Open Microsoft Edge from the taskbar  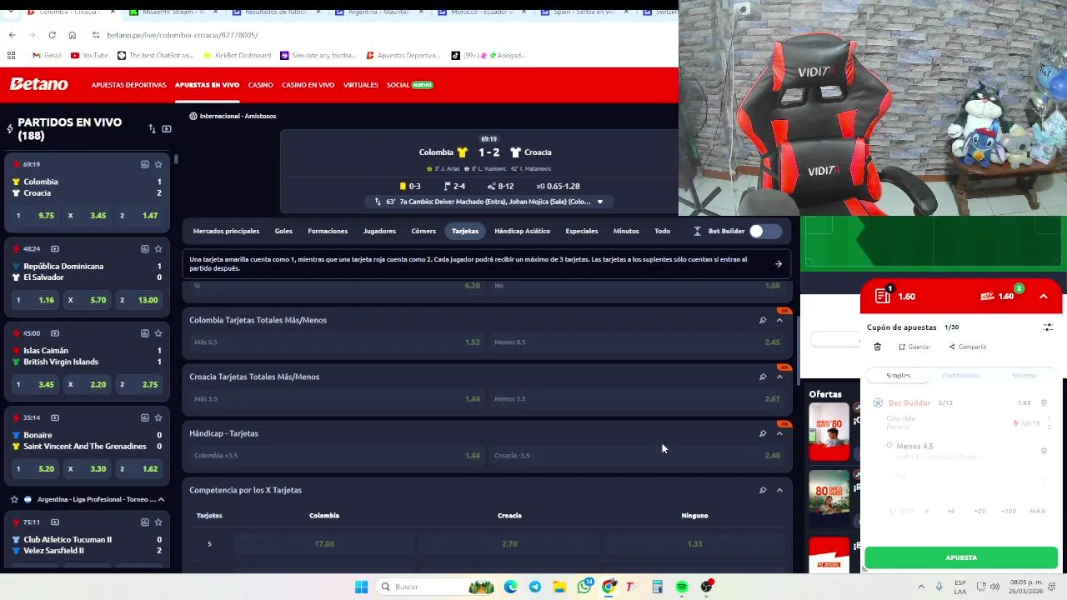click(x=510, y=587)
